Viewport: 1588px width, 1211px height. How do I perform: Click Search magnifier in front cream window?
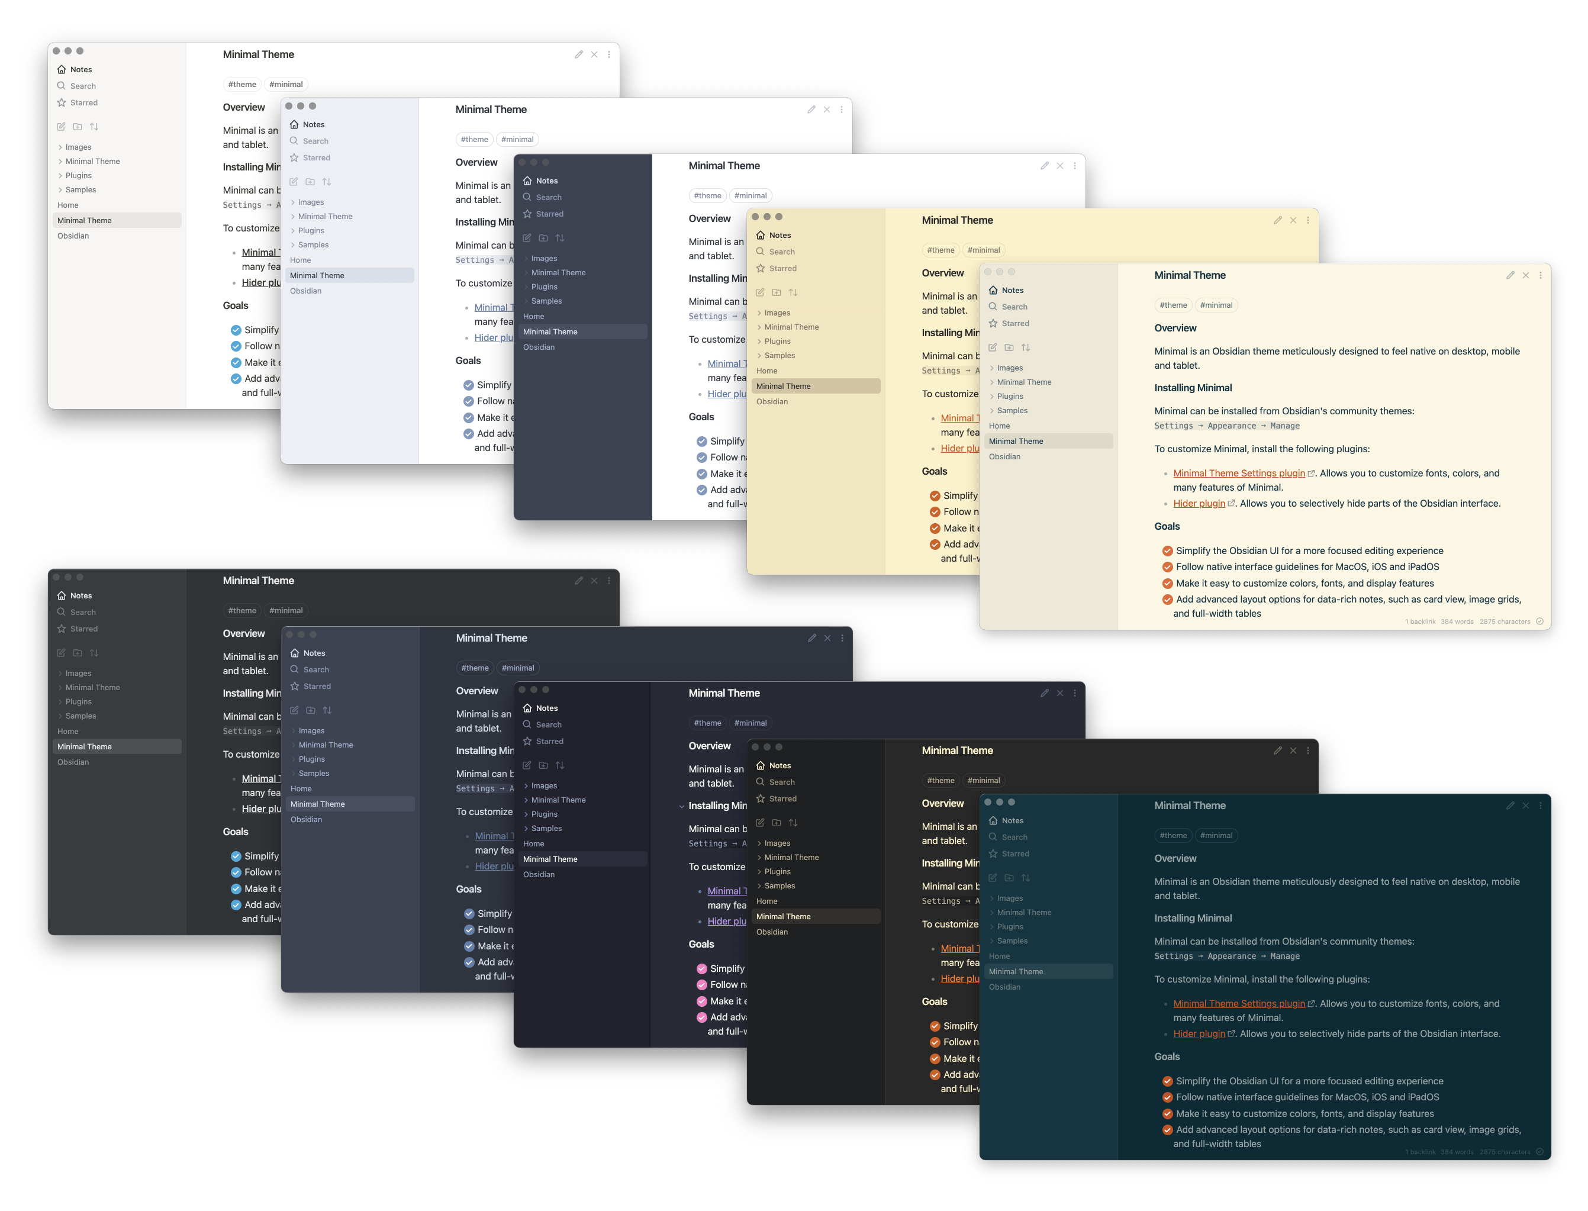pos(993,307)
